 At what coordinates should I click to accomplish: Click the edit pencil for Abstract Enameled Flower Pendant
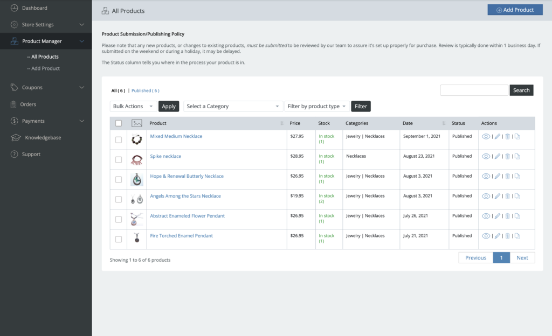(x=497, y=216)
